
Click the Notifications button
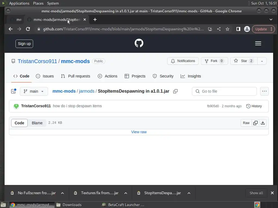(x=183, y=61)
